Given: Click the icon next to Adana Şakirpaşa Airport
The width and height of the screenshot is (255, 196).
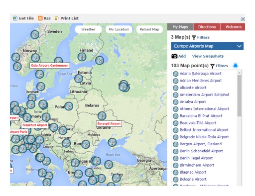Looking at the screenshot, I should tap(175, 74).
